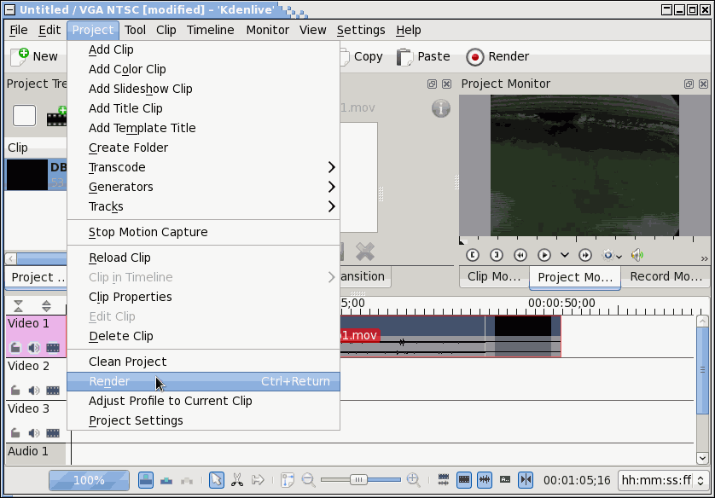Click the add clip film icon

tap(56, 117)
